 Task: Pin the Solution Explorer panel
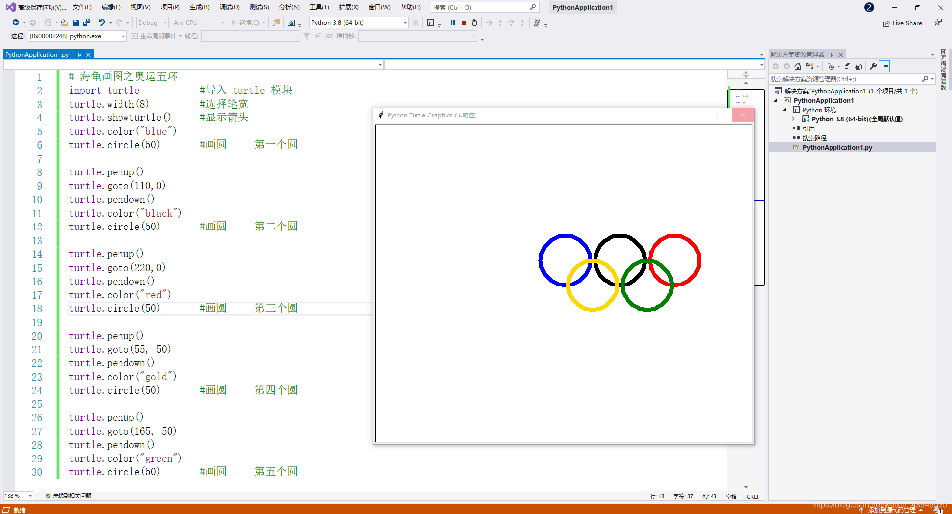click(832, 55)
